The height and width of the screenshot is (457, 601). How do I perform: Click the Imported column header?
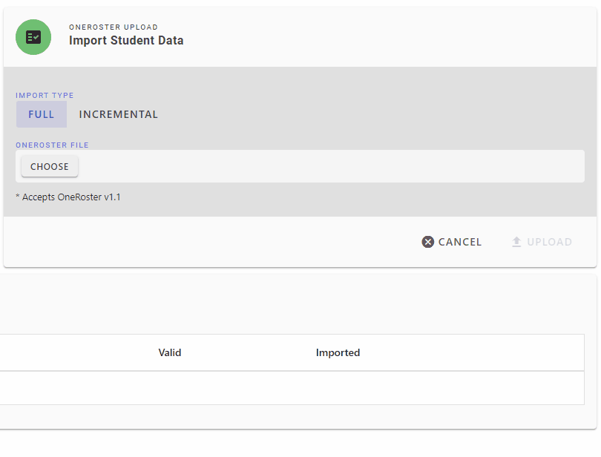(338, 352)
